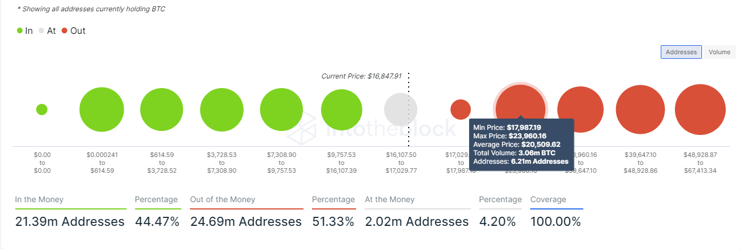Click the red $48,928.87 to $67,413.34 bubble
The width and height of the screenshot is (741, 249).
[x=700, y=110]
